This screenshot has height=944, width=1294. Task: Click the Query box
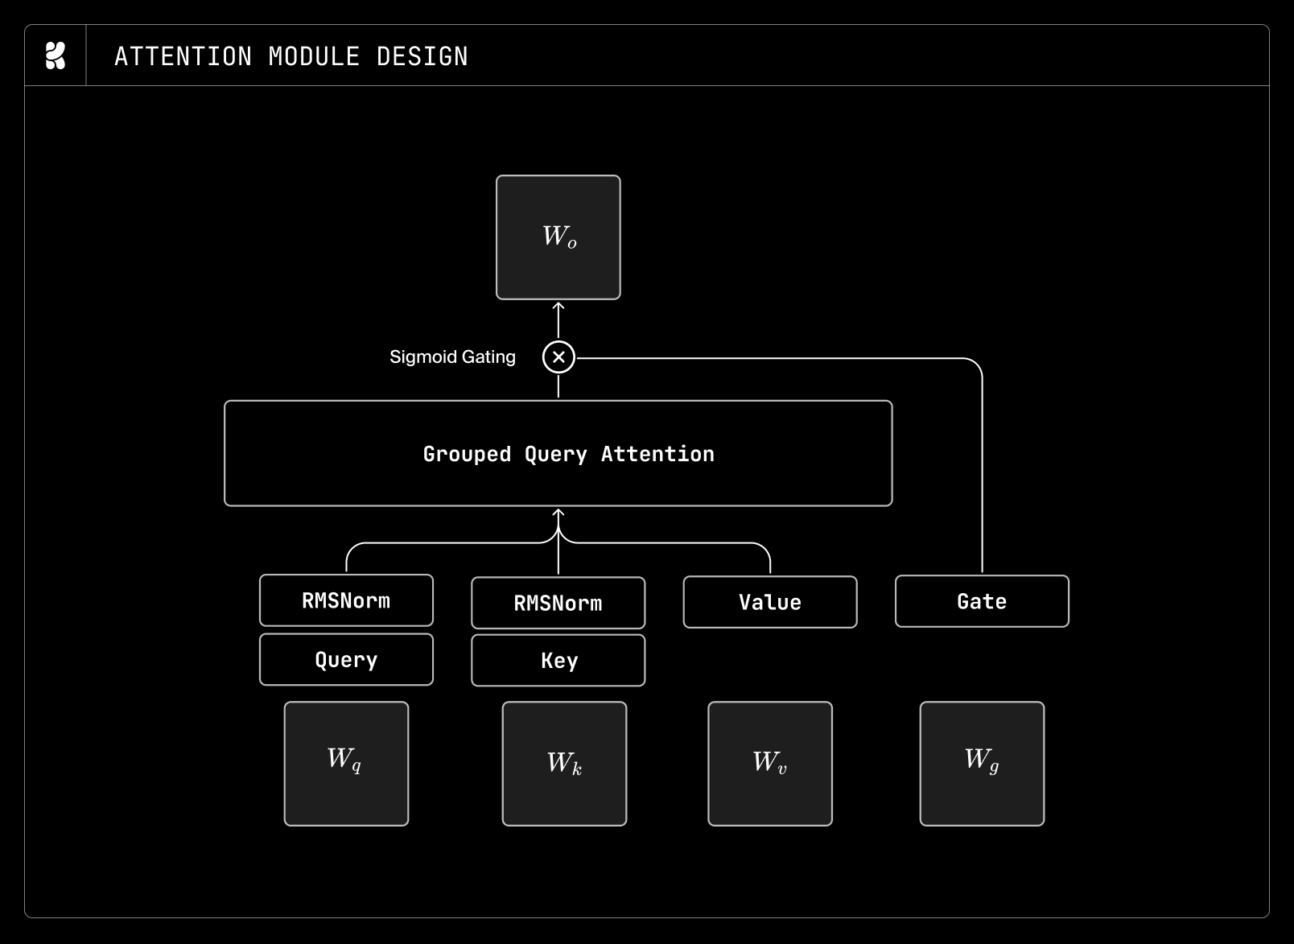pyautogui.click(x=346, y=660)
